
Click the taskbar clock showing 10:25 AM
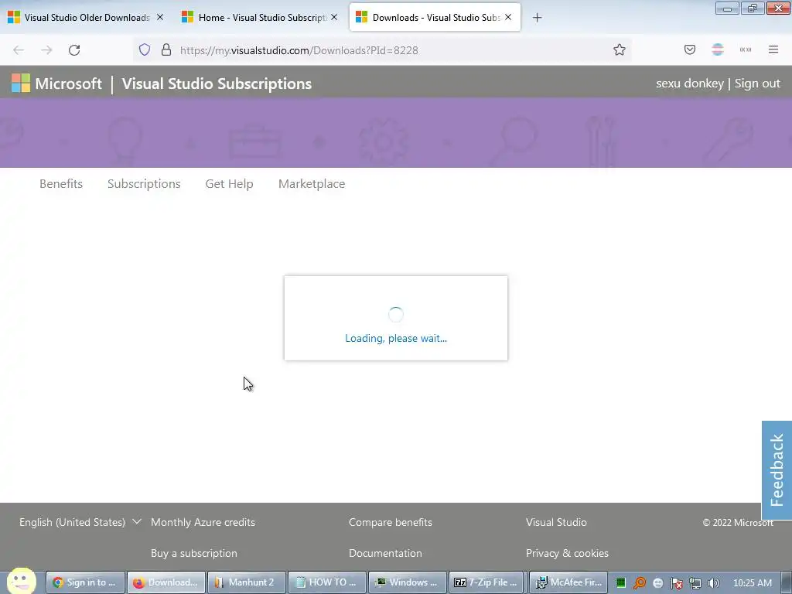click(x=752, y=583)
